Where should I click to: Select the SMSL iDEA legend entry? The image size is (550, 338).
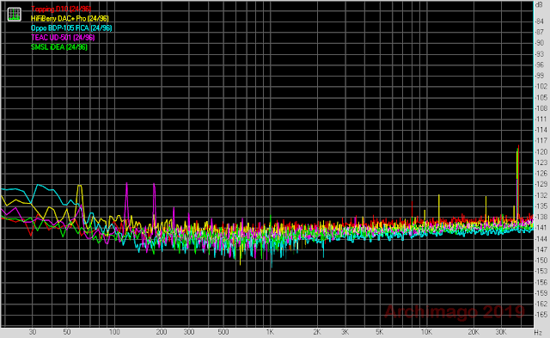(x=59, y=46)
